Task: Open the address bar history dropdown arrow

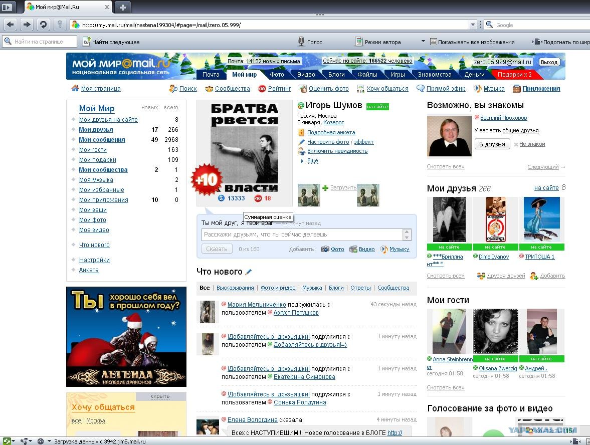Action: (473, 25)
